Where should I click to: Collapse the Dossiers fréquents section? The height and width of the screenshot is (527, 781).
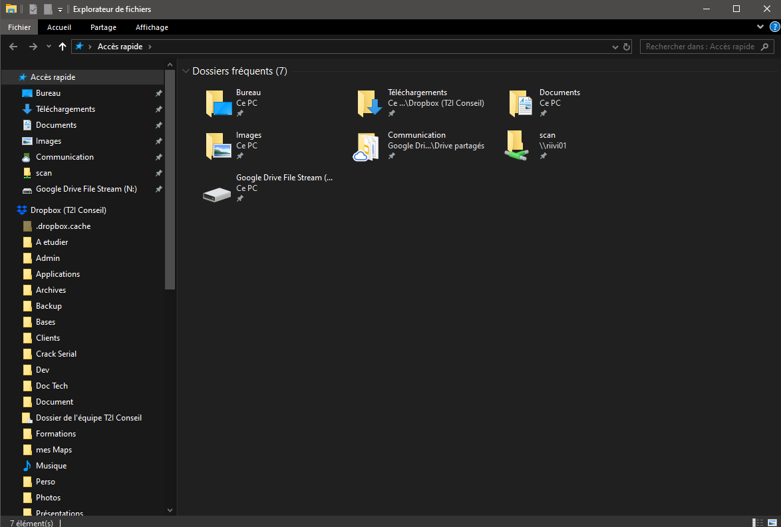click(187, 71)
